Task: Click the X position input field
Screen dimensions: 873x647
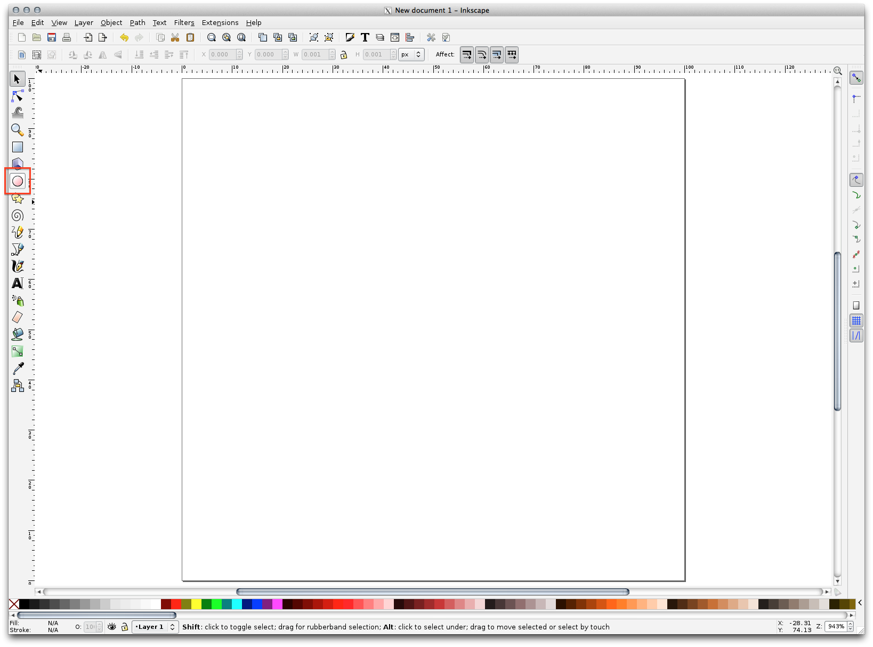Action: 222,54
